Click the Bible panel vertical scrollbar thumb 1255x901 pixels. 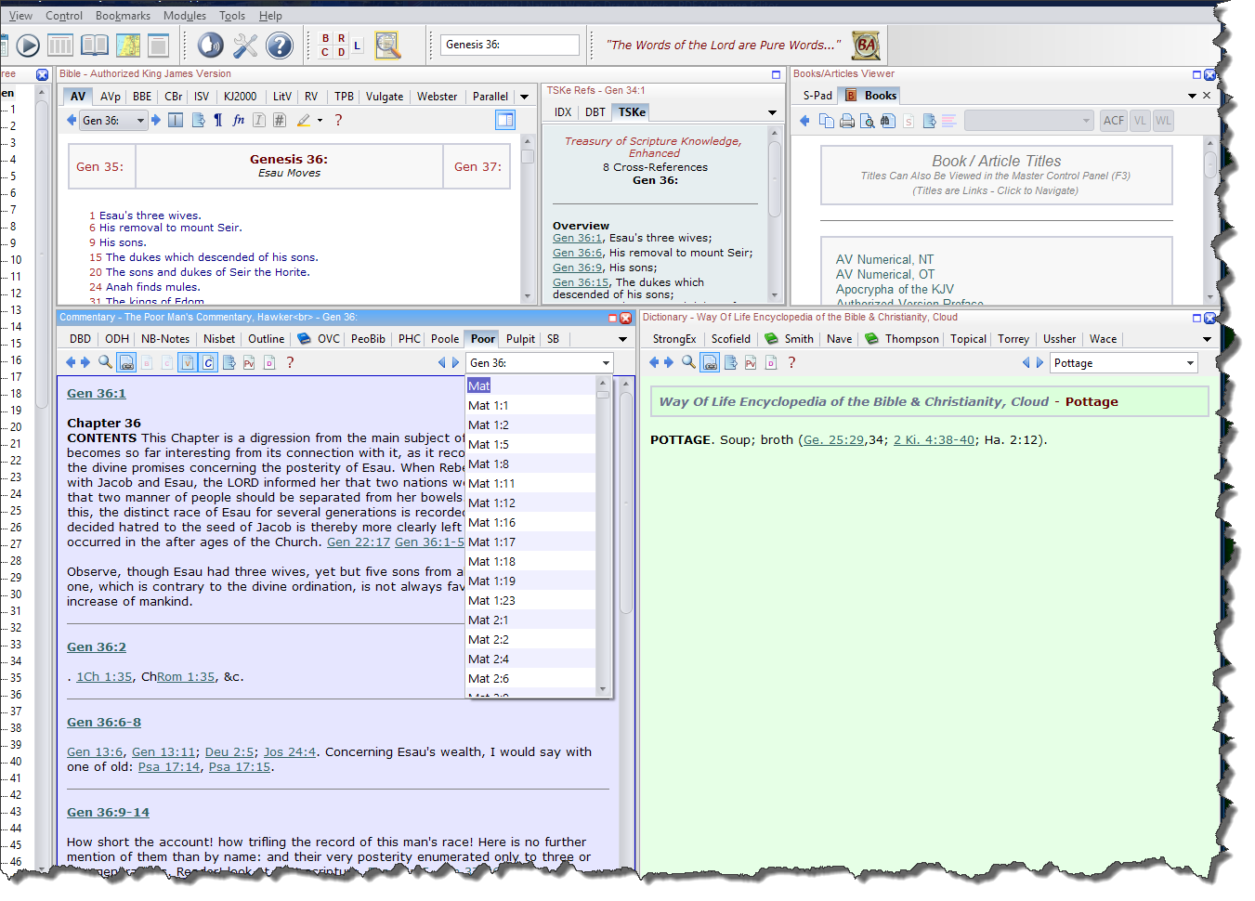(x=528, y=156)
